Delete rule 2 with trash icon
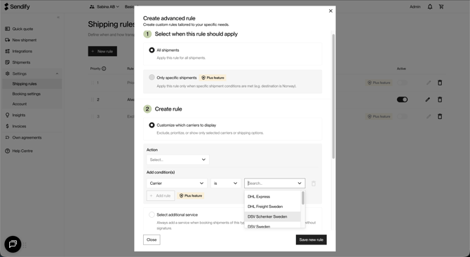 pyautogui.click(x=440, y=99)
